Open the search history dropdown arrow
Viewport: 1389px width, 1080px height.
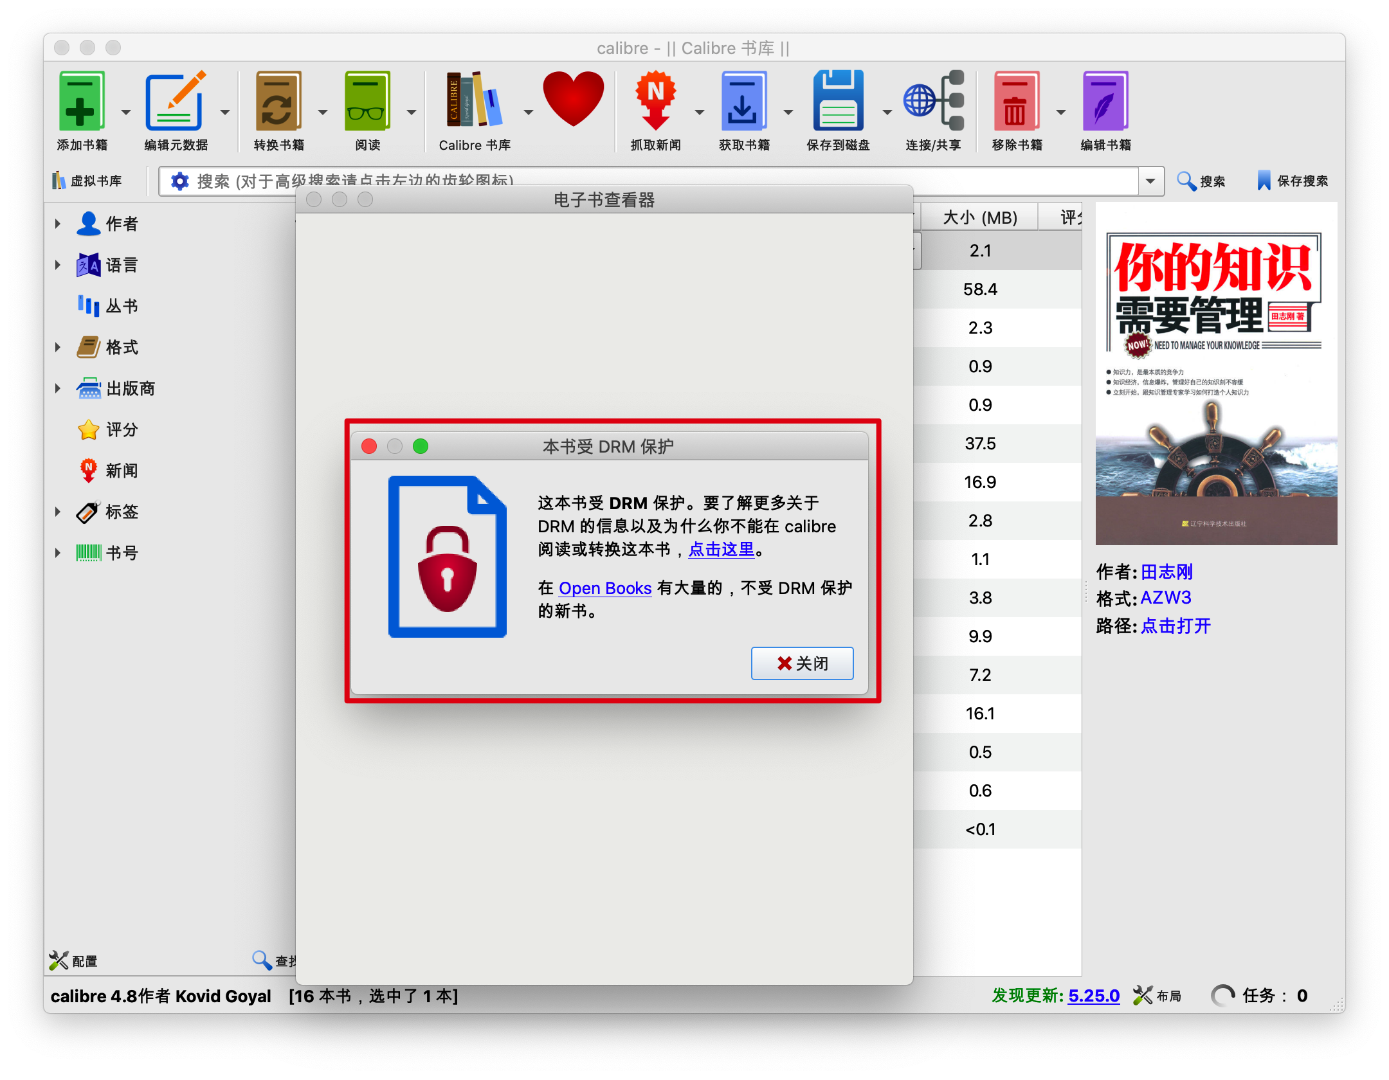1150,181
